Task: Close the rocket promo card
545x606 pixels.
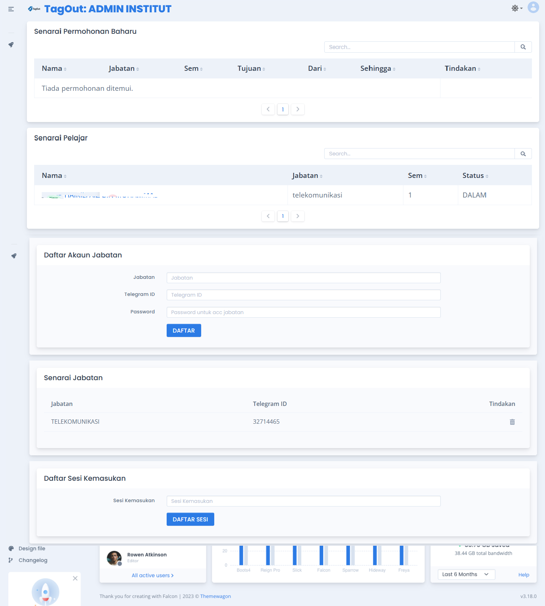Action: click(x=75, y=578)
